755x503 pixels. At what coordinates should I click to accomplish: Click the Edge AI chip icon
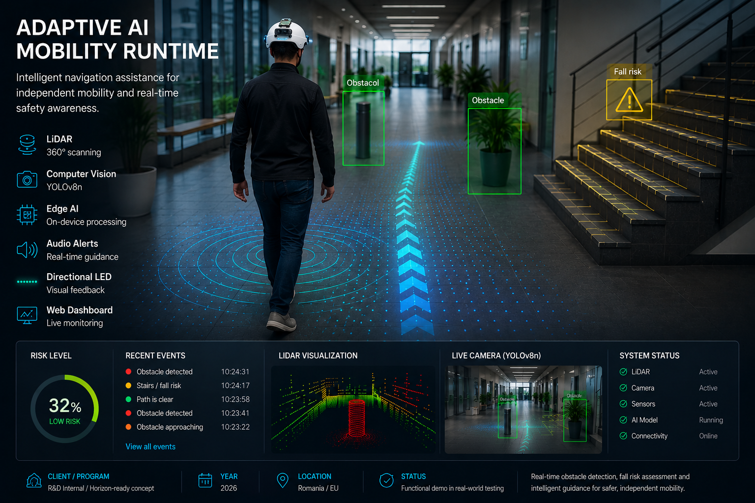pyautogui.click(x=27, y=215)
